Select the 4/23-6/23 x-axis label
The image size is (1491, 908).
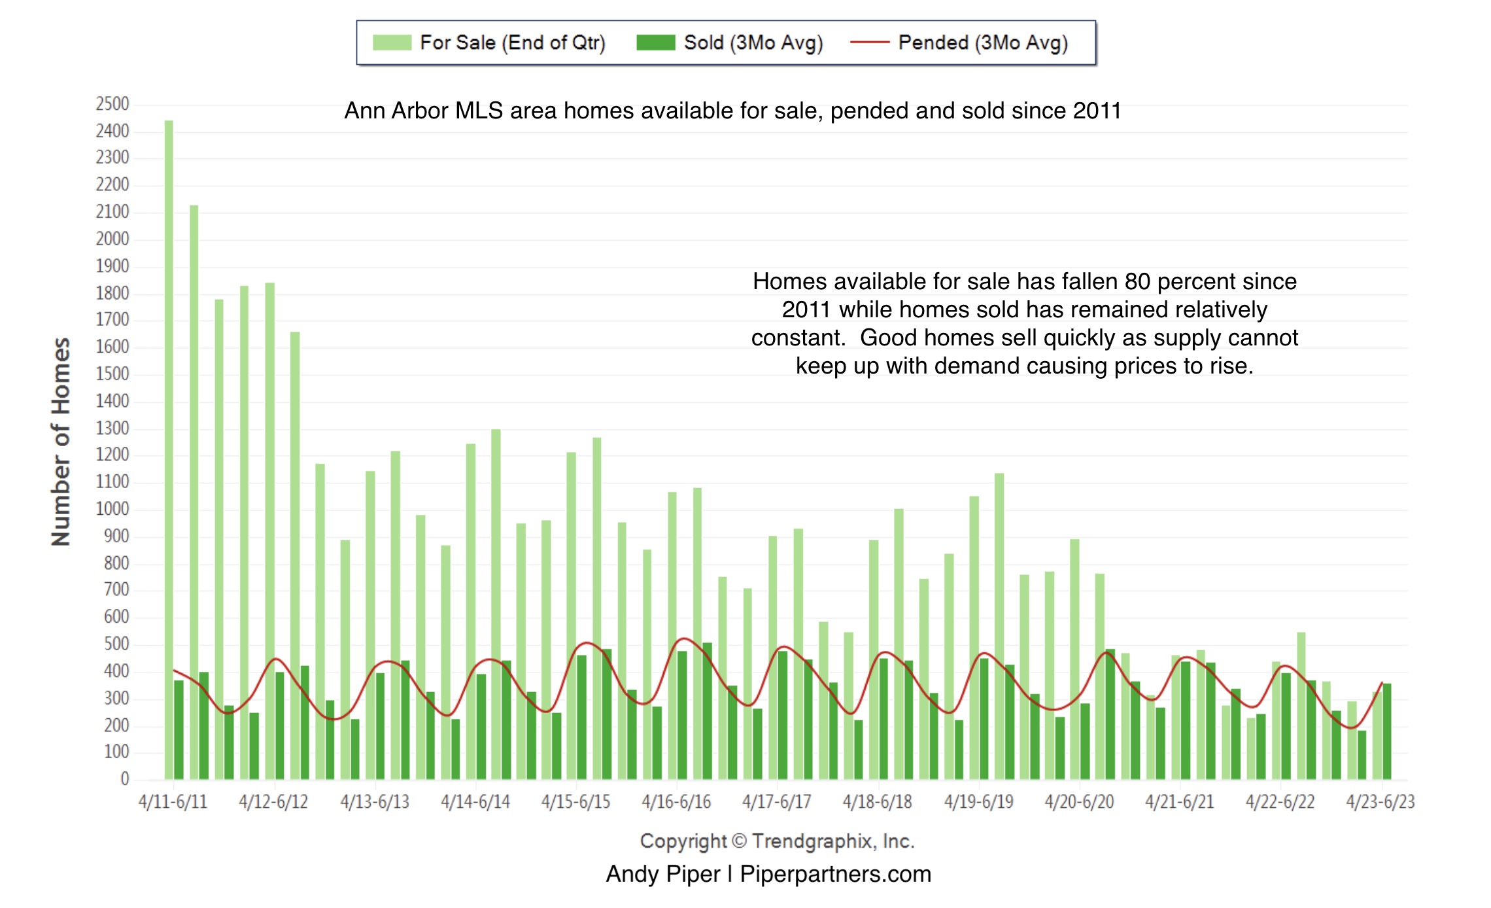click(x=1380, y=801)
